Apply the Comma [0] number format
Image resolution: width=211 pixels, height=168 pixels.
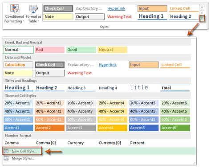50,143
